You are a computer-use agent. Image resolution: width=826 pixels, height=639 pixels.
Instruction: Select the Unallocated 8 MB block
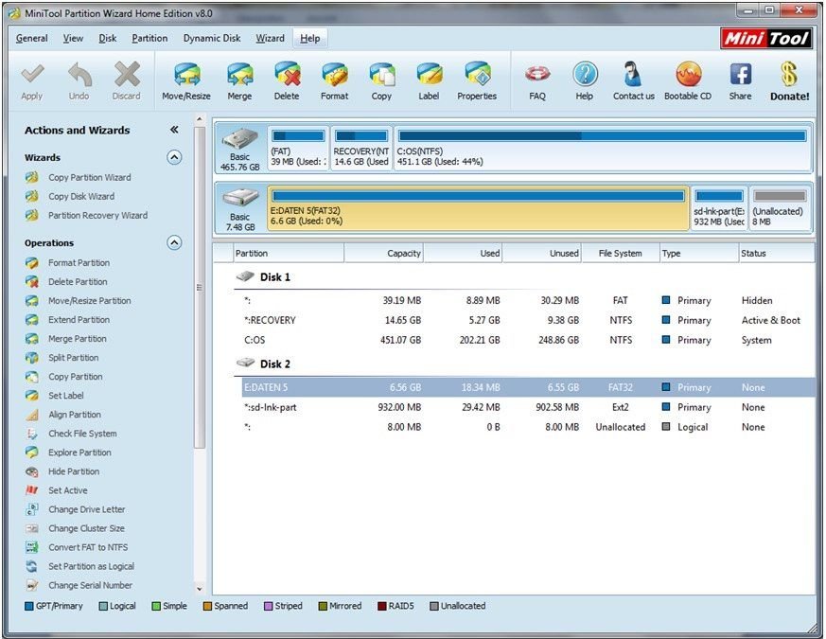point(780,207)
